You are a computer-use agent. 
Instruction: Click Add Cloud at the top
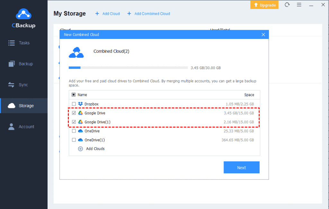(107, 14)
